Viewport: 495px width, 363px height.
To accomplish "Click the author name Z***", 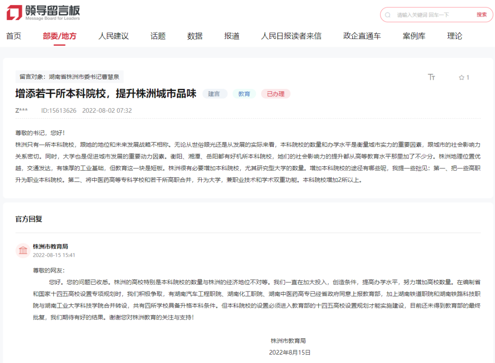I will pos(22,110).
